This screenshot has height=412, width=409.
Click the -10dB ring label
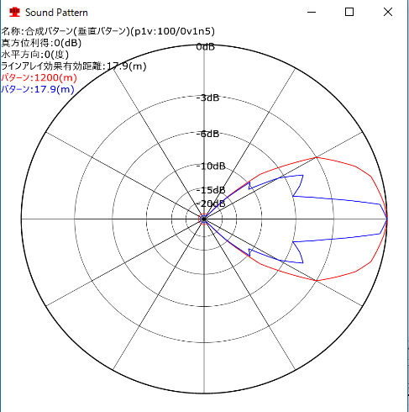click(211, 166)
